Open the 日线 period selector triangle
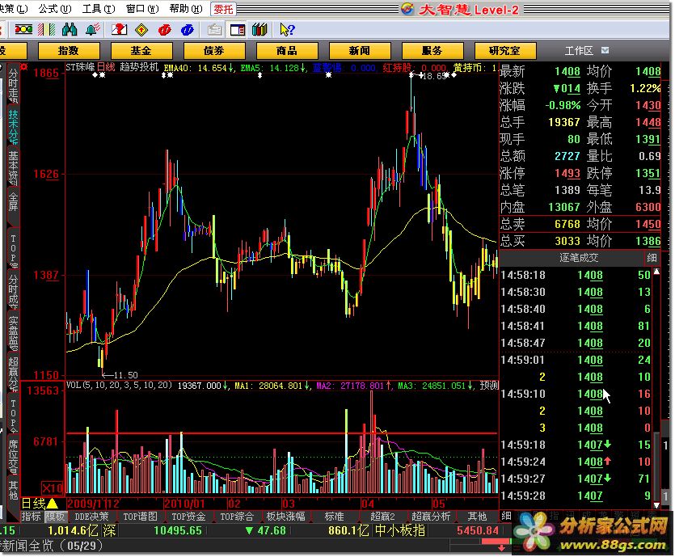The height and width of the screenshot is (557, 675). coord(52,503)
